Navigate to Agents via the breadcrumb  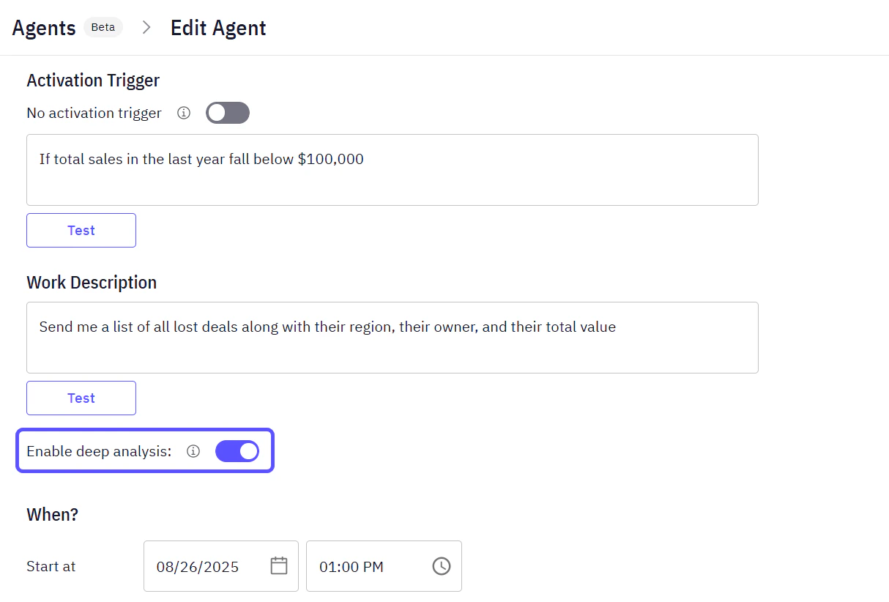point(43,27)
